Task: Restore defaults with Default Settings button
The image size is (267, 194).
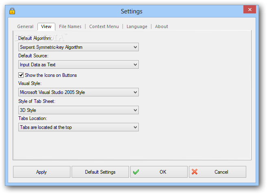Action: pos(100,172)
